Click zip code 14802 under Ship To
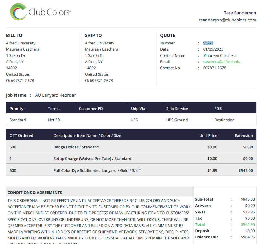The image size is (258, 244). pos(90,68)
